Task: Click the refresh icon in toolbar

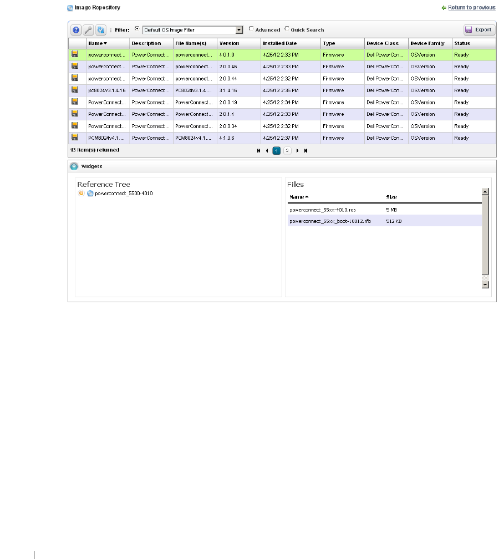Action: [x=101, y=30]
